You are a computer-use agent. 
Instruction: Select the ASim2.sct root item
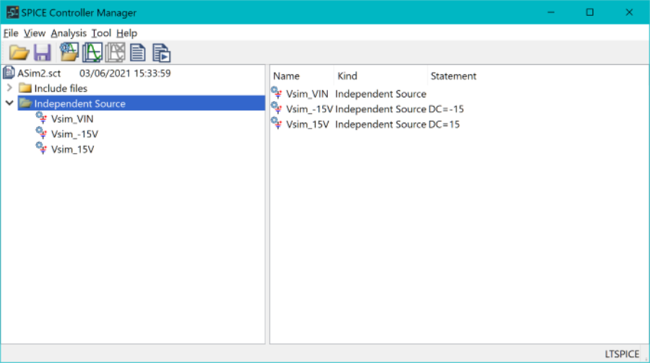point(39,74)
